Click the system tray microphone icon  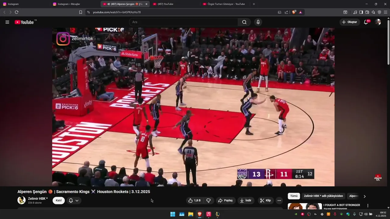pos(354,214)
